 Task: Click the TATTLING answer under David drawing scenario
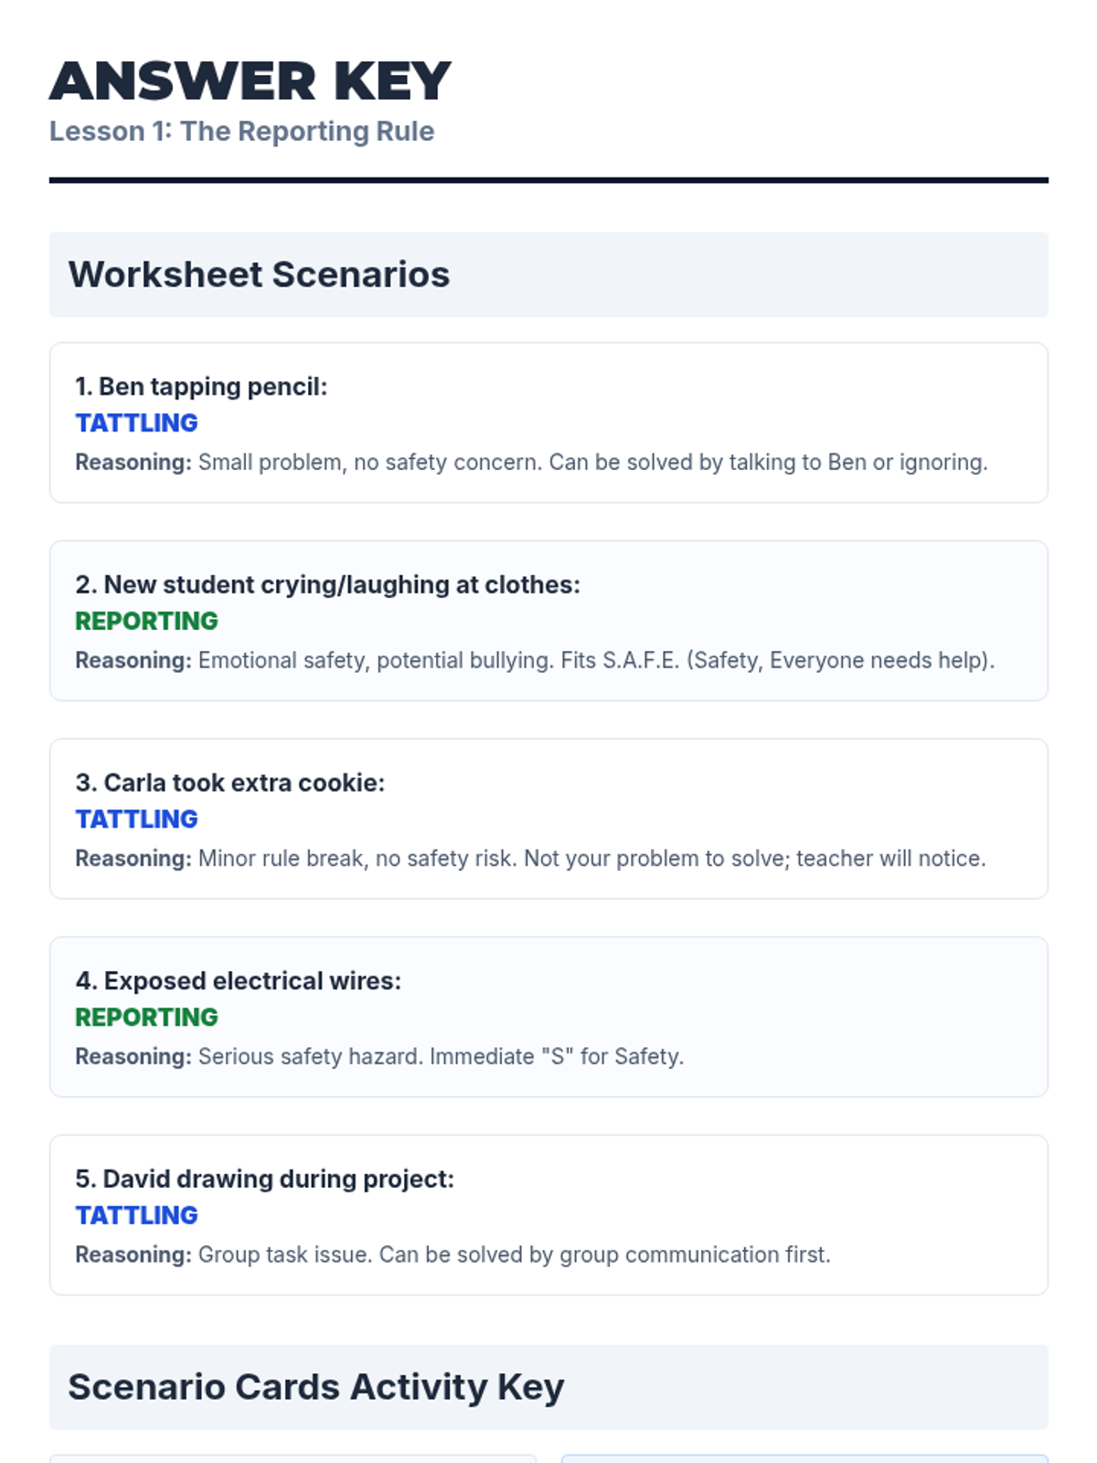pyautogui.click(x=136, y=1216)
